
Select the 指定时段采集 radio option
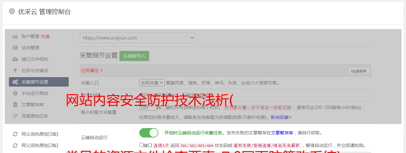coord(184,95)
